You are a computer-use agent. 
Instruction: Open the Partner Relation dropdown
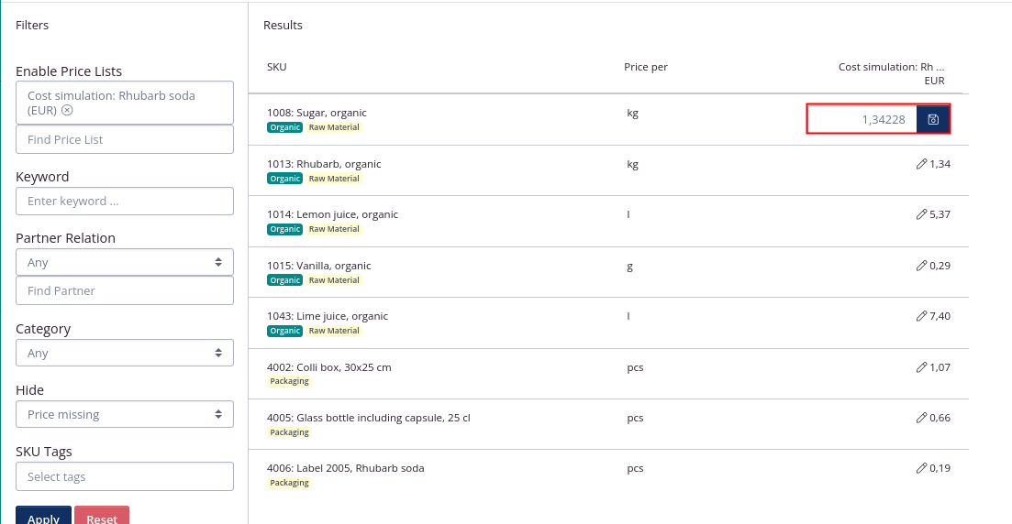[125, 262]
